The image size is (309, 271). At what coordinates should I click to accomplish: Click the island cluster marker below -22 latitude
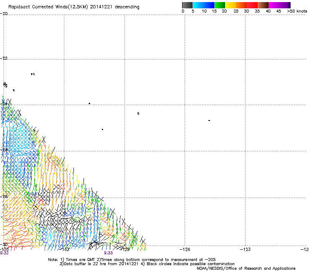[x=33, y=74]
